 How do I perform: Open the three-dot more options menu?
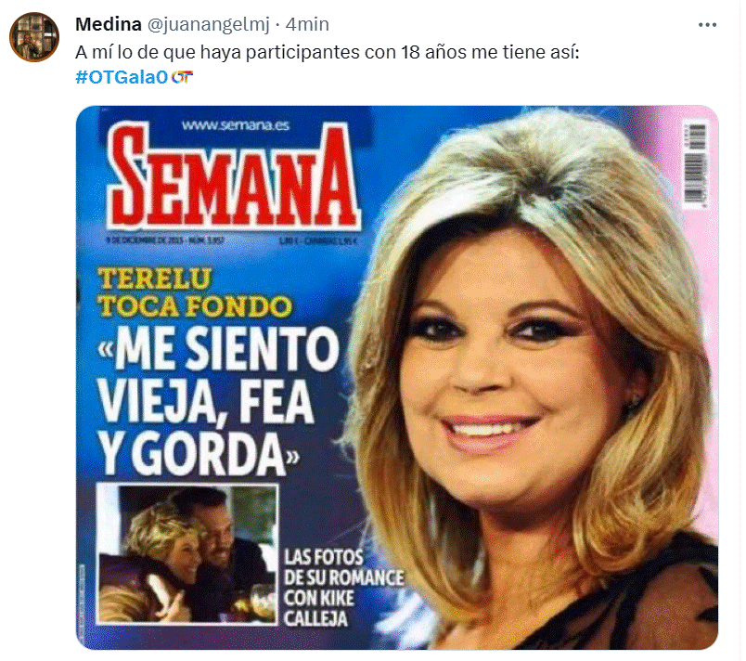click(x=707, y=25)
